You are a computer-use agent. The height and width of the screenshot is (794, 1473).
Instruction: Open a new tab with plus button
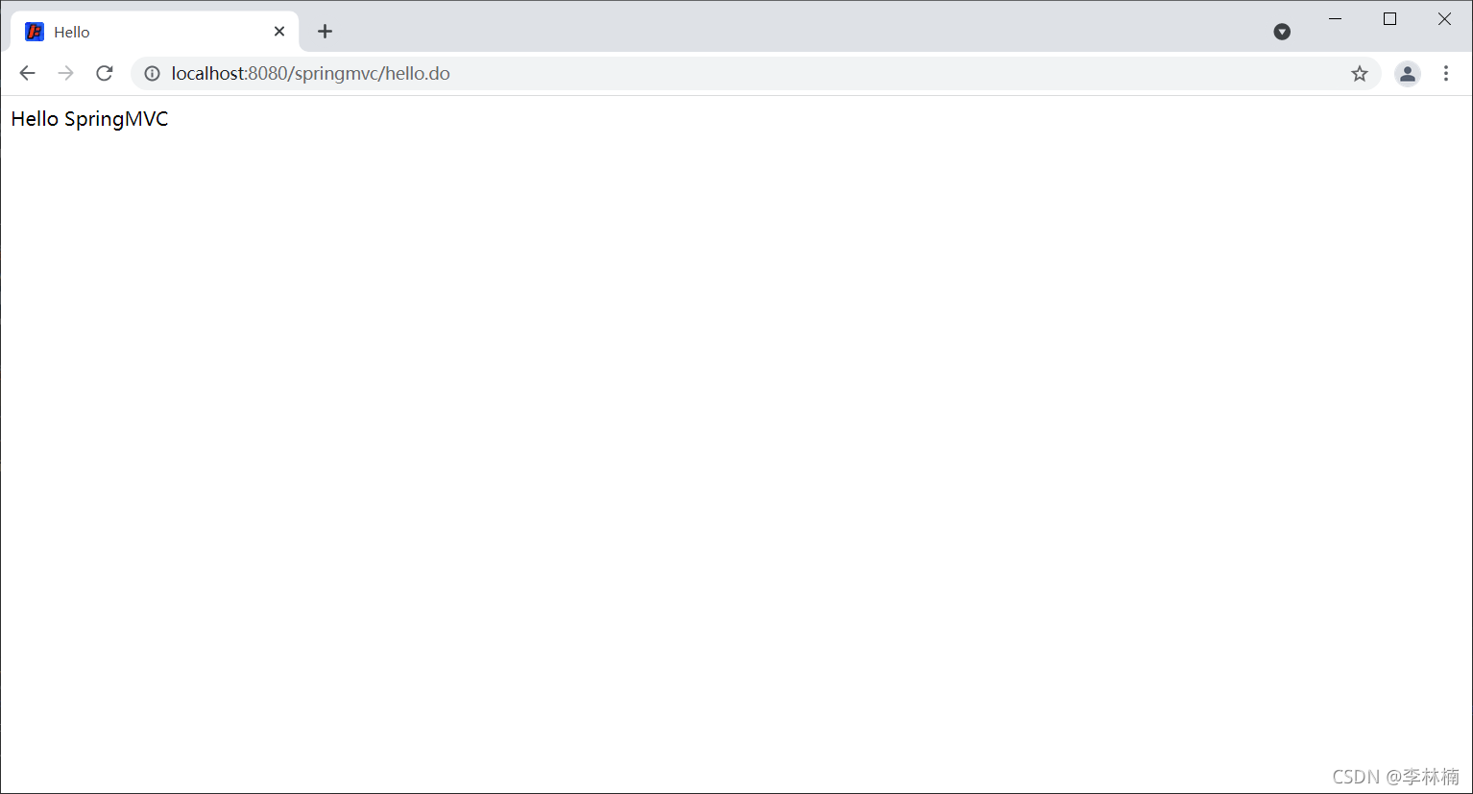(x=326, y=32)
